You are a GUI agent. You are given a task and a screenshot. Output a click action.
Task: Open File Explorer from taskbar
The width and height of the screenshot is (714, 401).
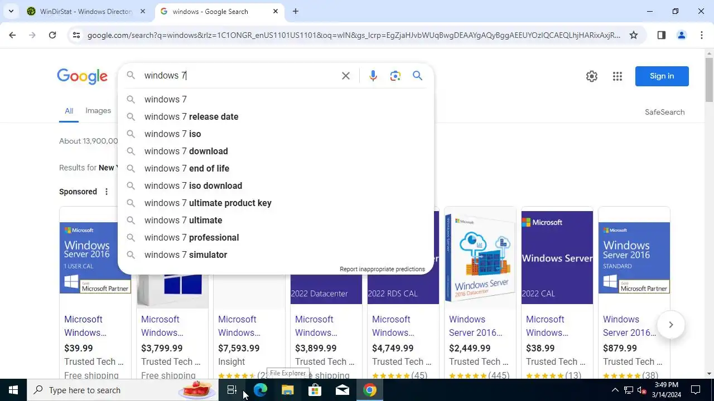click(x=287, y=390)
